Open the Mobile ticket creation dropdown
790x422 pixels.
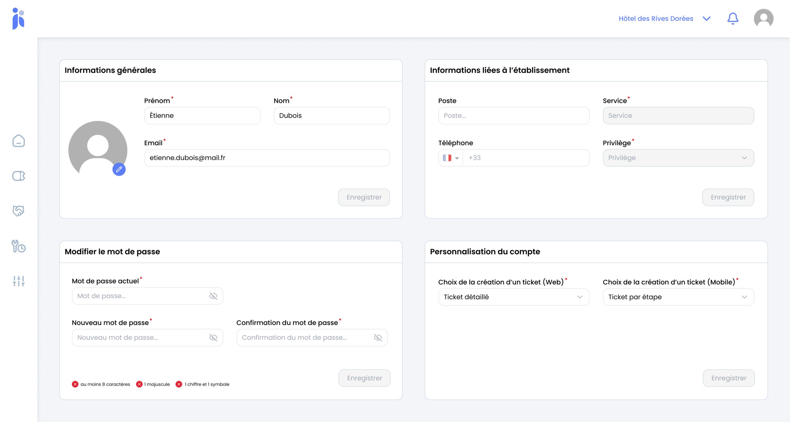(678, 297)
